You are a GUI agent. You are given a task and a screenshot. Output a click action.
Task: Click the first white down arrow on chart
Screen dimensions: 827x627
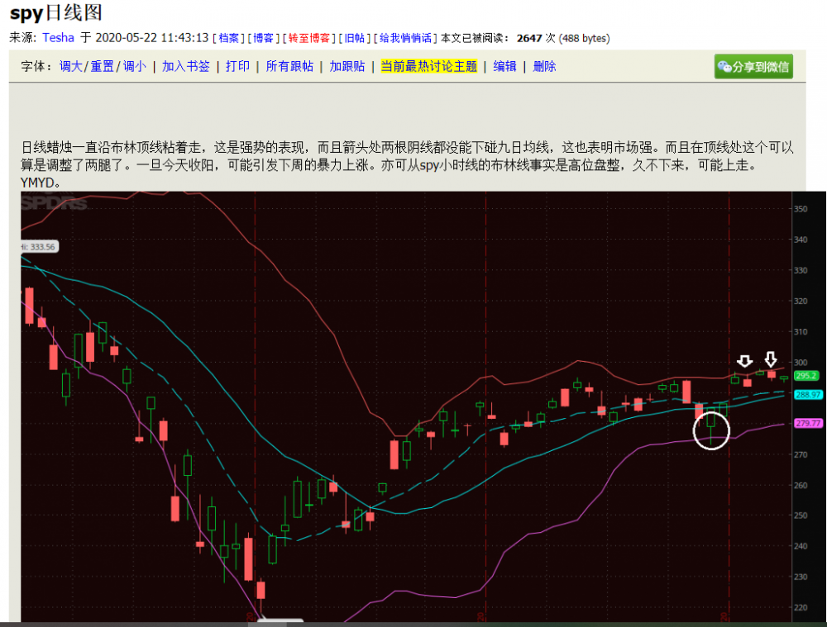click(x=745, y=361)
